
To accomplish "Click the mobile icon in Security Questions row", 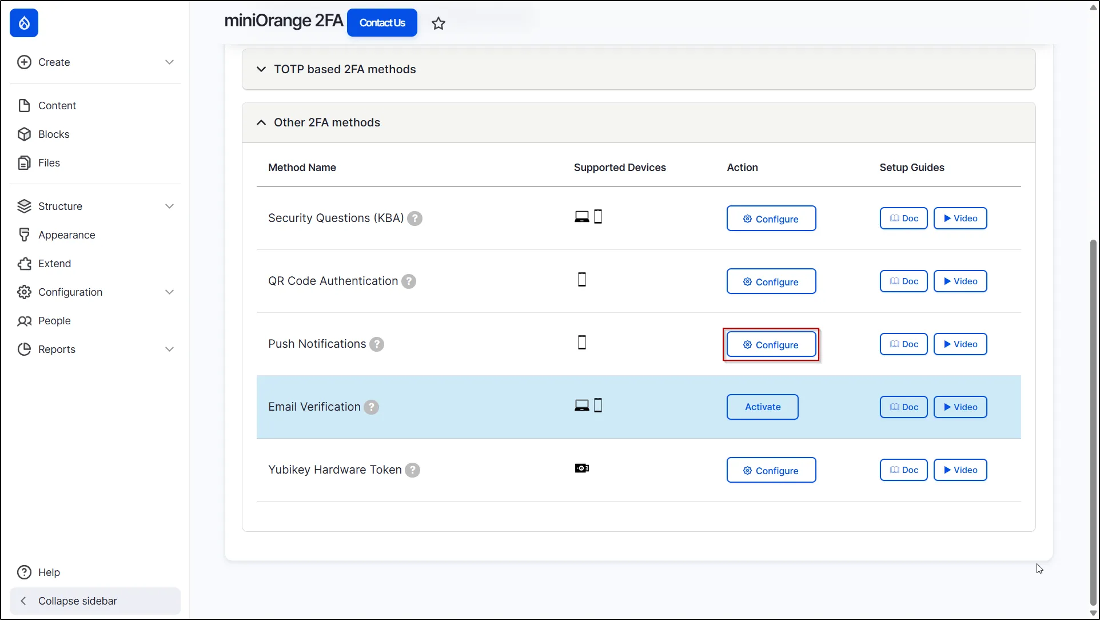I will point(598,217).
